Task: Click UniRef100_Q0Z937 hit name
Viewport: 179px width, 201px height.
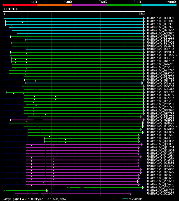Action: [x=161, y=193]
